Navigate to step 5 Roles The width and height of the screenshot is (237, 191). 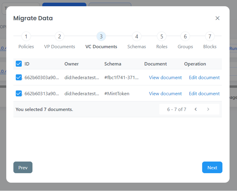point(162,37)
